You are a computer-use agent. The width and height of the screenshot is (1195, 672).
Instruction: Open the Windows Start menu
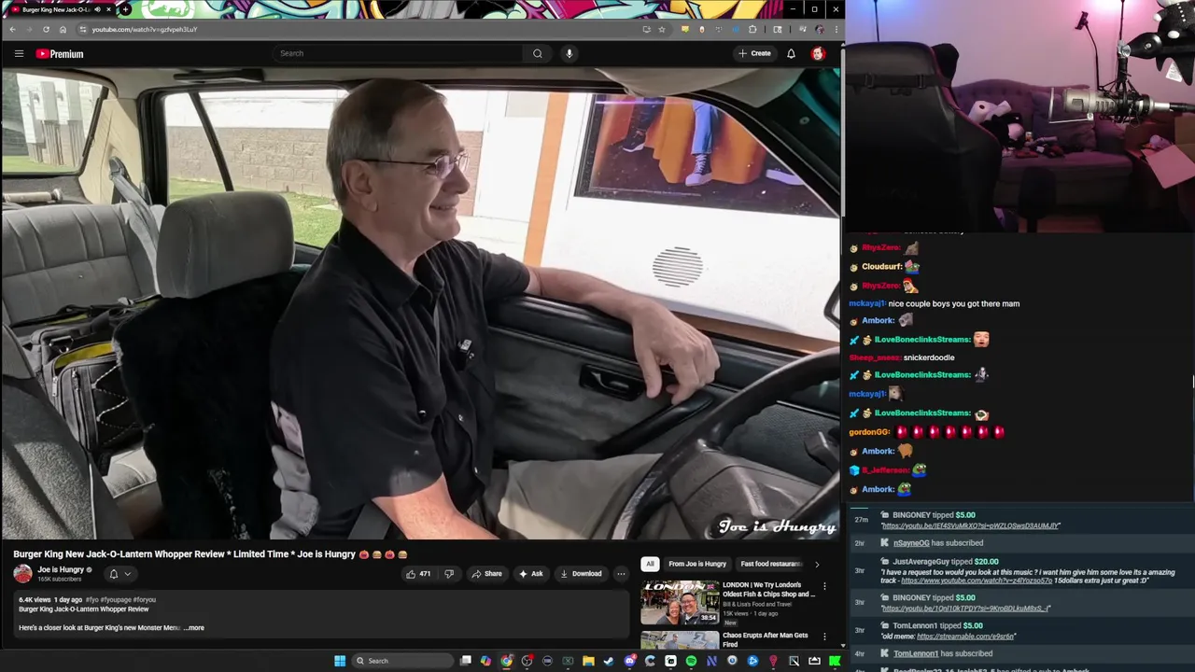click(340, 661)
